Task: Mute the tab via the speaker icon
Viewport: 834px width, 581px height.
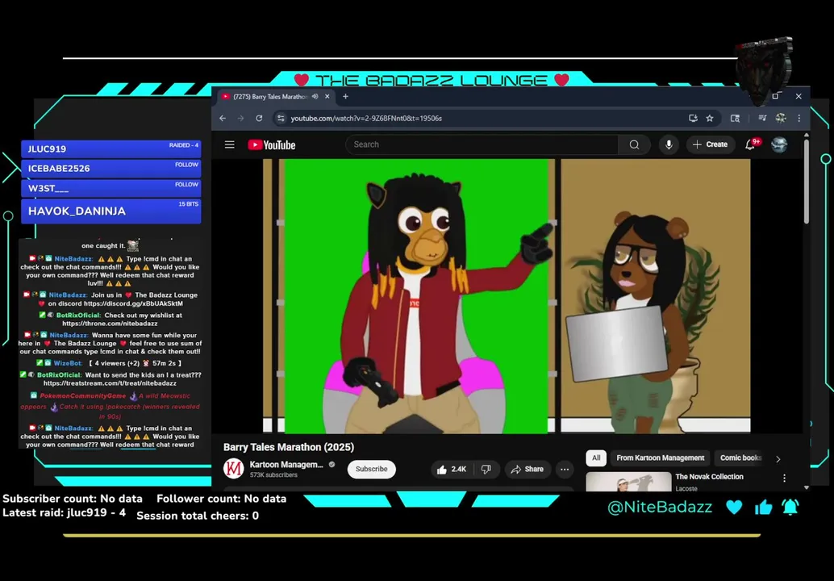Action: tap(315, 96)
